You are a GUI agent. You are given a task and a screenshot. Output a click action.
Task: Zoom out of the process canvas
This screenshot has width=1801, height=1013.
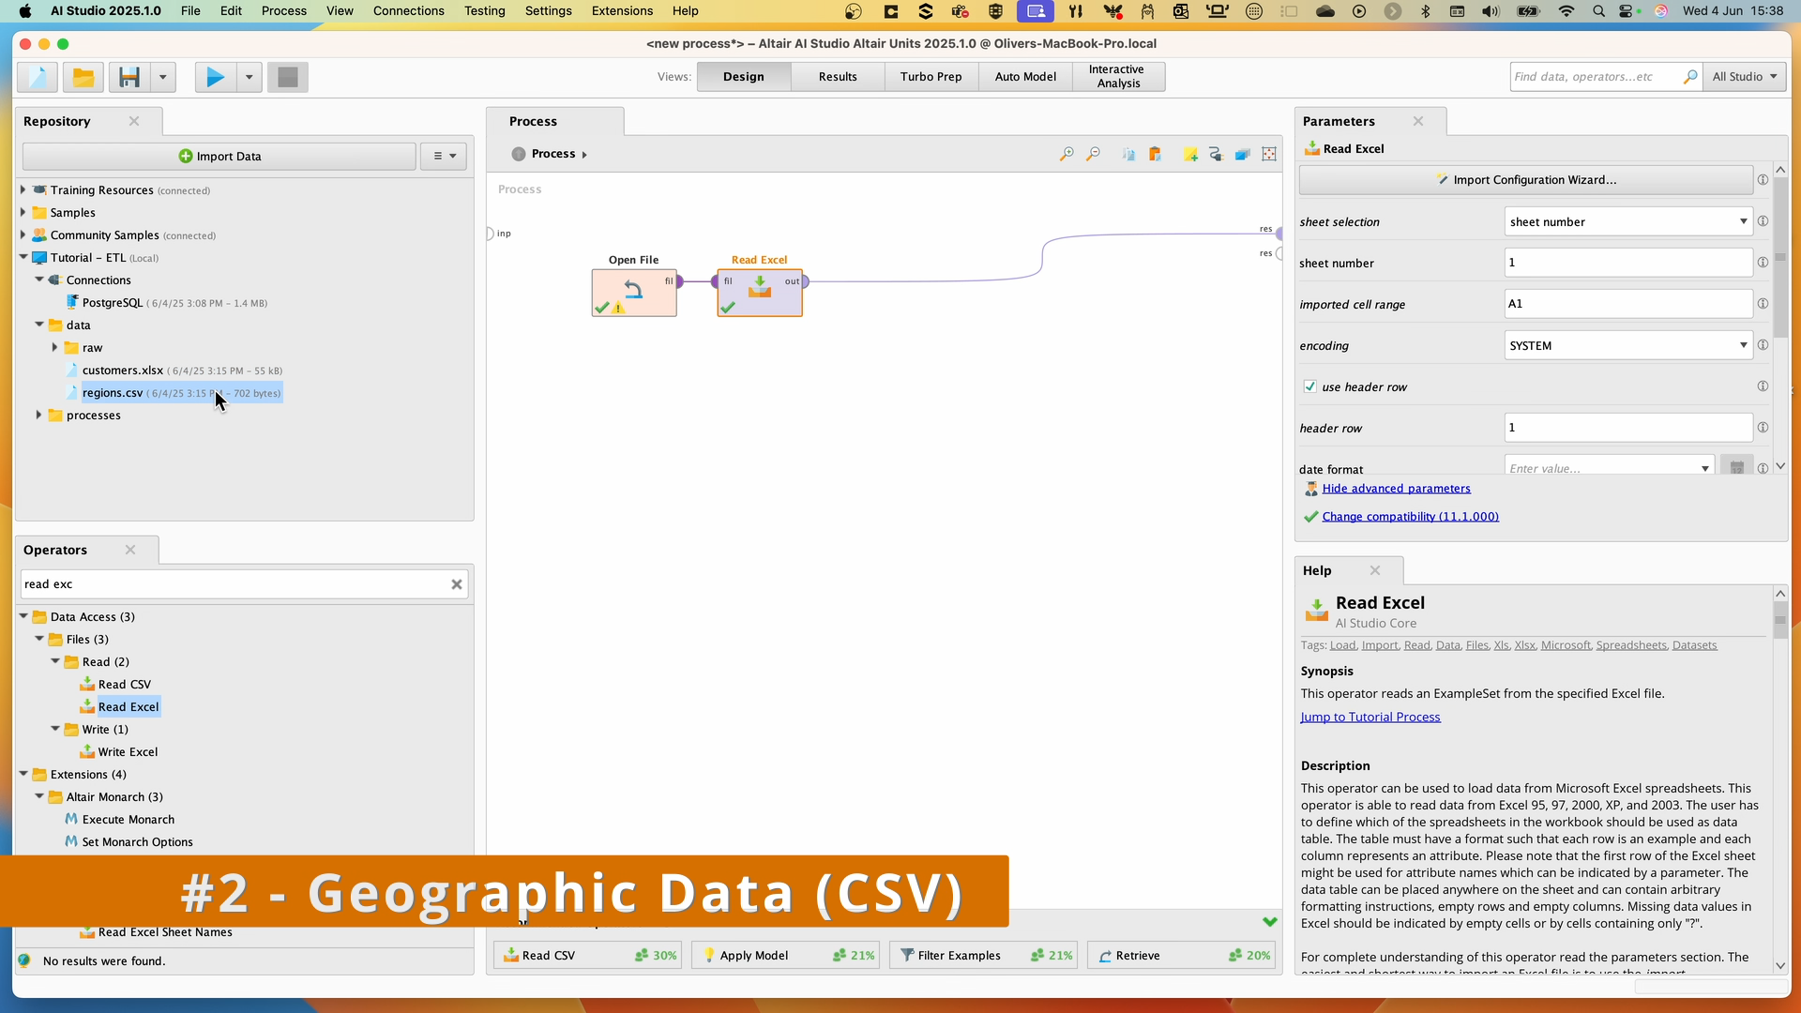[1093, 154]
